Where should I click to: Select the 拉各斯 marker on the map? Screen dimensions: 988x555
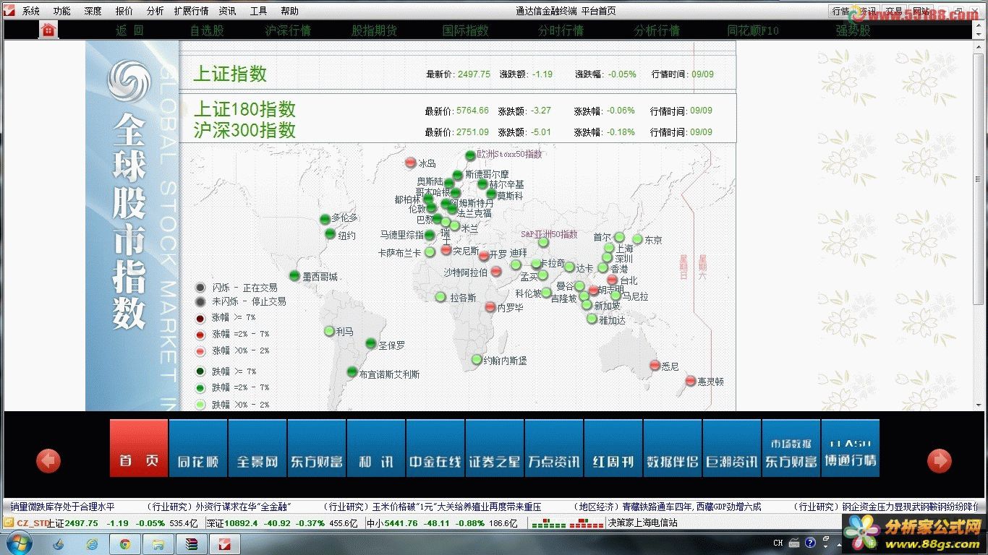click(x=440, y=297)
